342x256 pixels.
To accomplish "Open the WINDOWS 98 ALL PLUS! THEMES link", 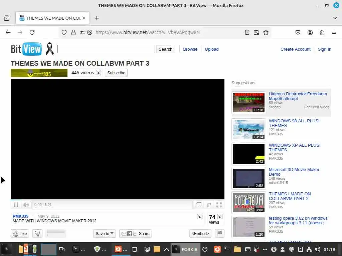I will (x=294, y=123).
